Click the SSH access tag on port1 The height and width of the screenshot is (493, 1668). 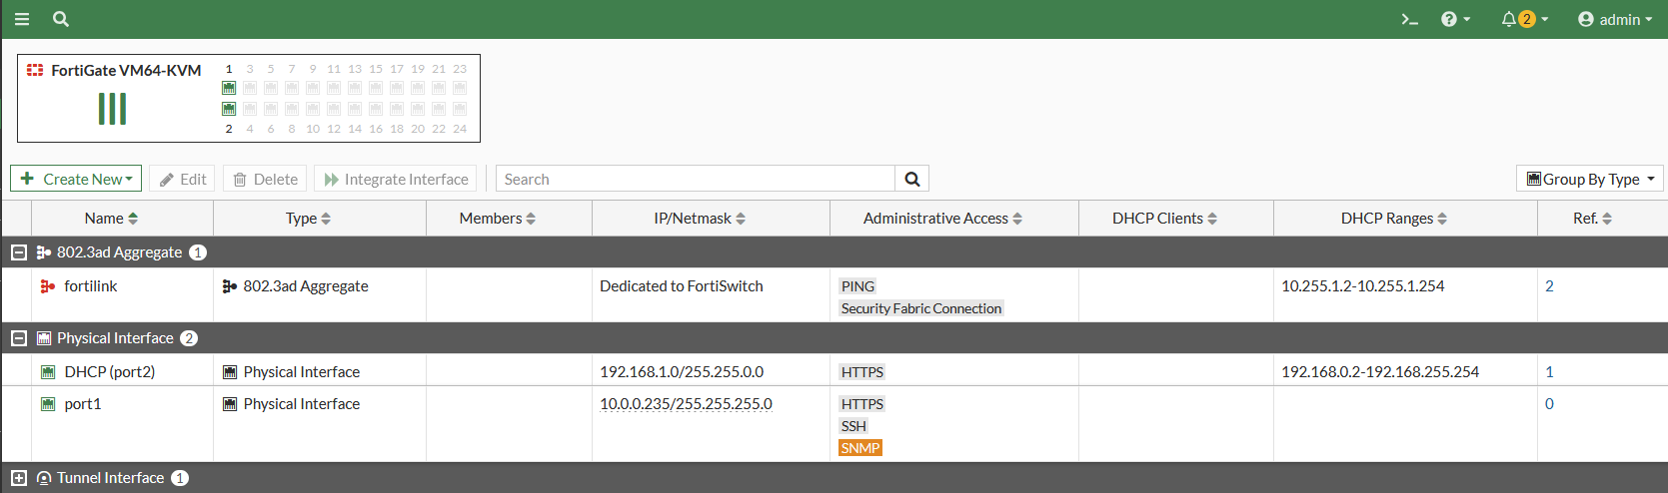point(853,426)
